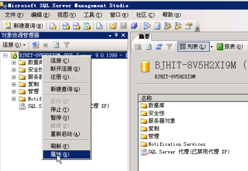Expand the 管理 management tree node
This screenshot has height=171, width=248.
(14, 92)
